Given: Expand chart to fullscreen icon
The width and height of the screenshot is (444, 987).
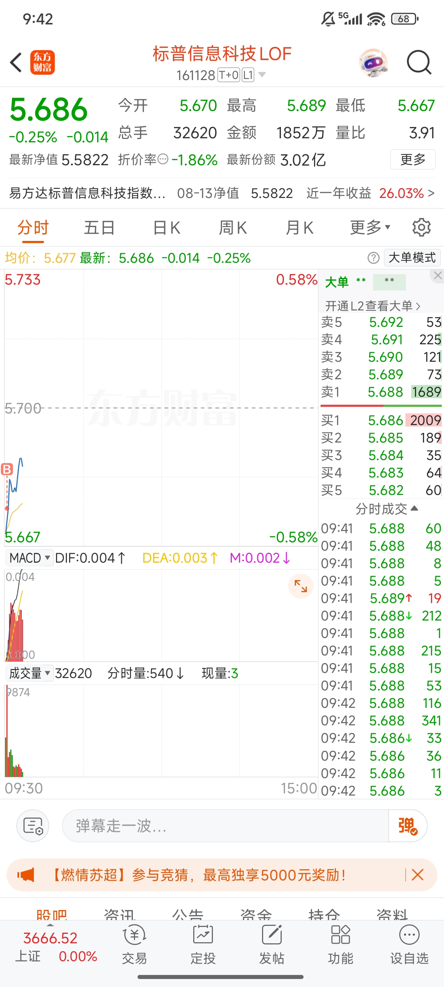Looking at the screenshot, I should click(301, 586).
